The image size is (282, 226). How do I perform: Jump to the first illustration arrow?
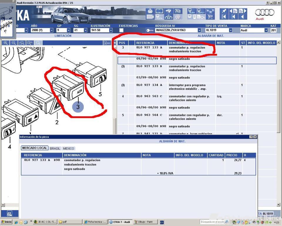pyautogui.click(x=224, y=17)
